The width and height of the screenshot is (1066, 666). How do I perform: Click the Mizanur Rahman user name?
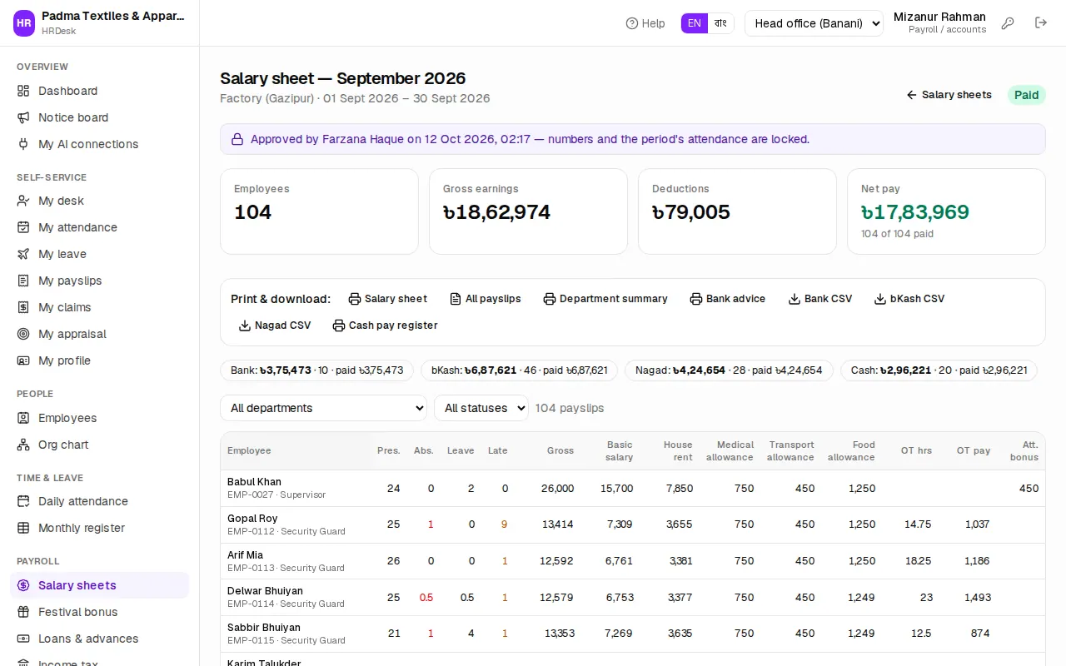click(x=939, y=17)
